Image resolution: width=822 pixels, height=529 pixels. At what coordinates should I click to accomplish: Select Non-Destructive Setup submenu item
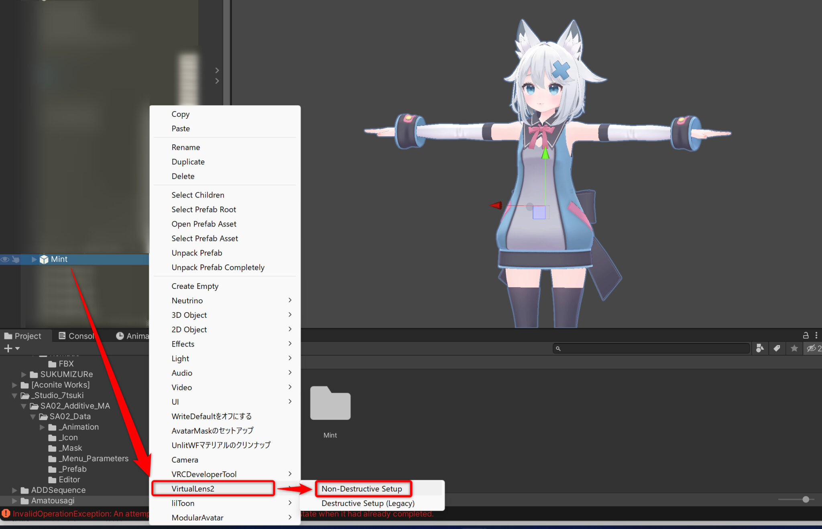(362, 489)
